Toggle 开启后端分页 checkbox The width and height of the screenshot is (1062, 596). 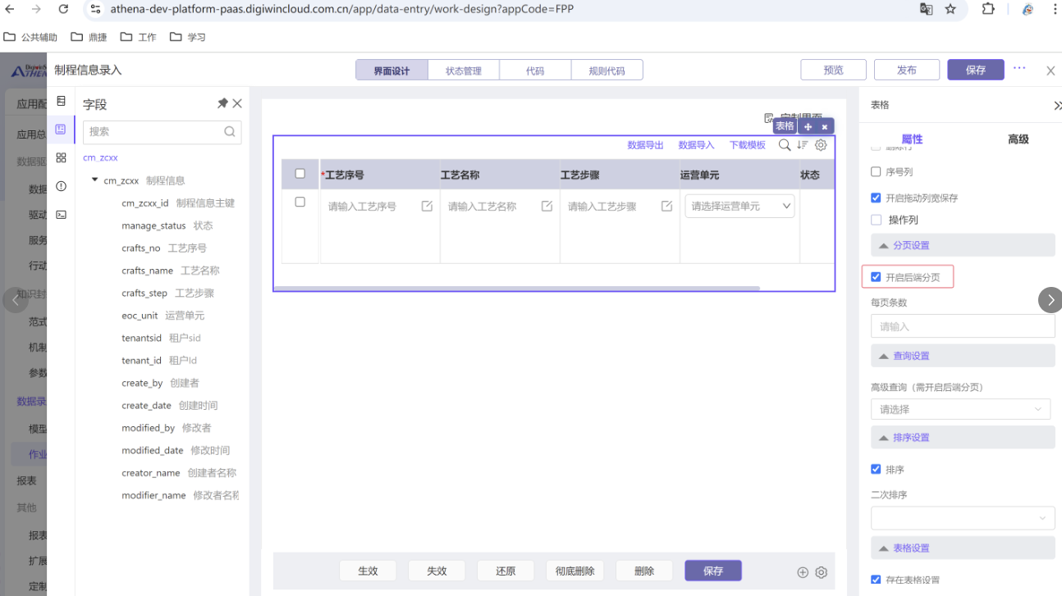876,277
